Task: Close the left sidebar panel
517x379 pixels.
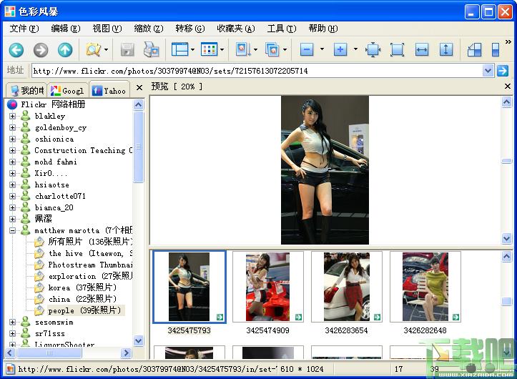Action: (139, 88)
